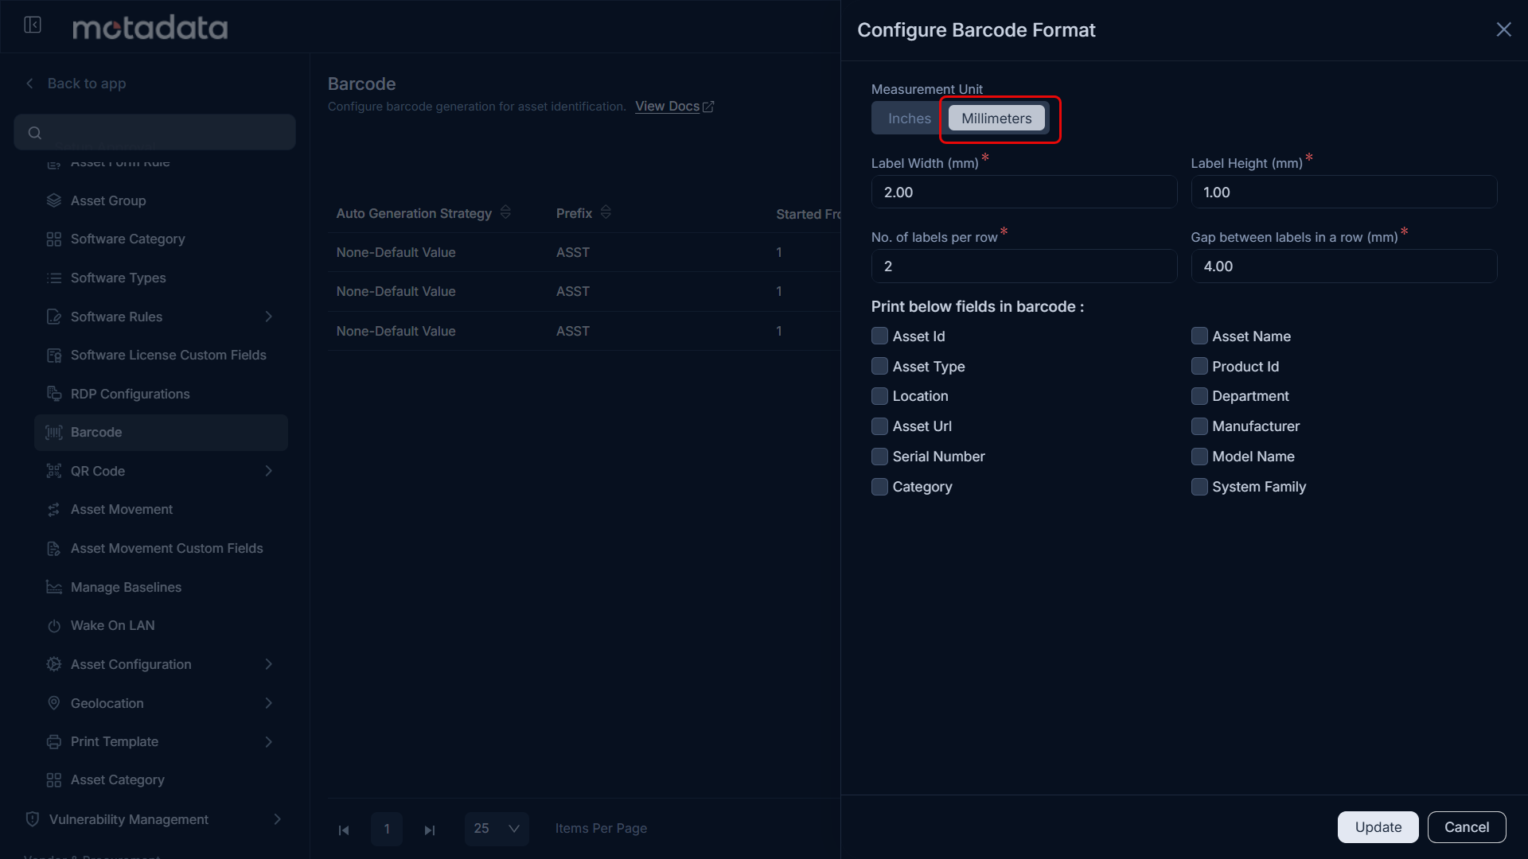Click the Asset Movement arrows icon
The height and width of the screenshot is (859, 1528).
[x=54, y=510]
